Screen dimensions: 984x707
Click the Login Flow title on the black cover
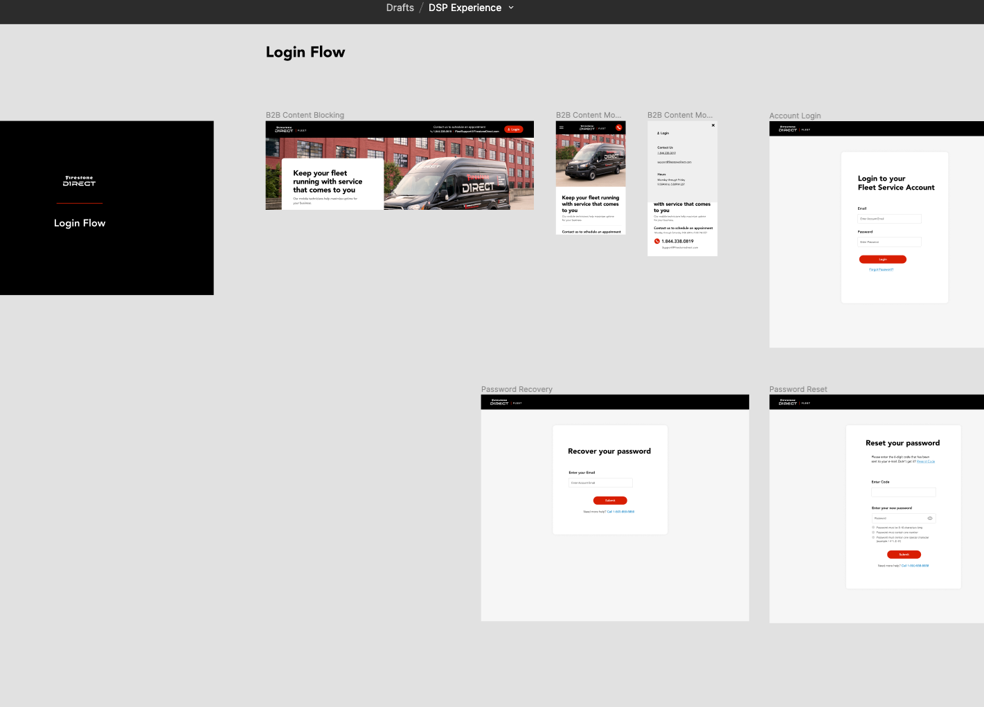coord(80,223)
